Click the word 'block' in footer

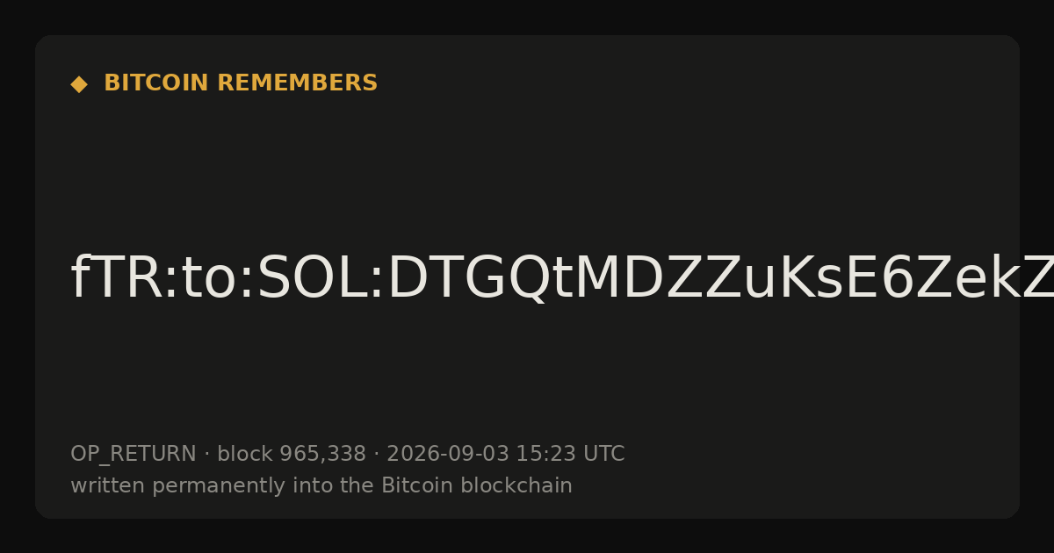[245, 454]
